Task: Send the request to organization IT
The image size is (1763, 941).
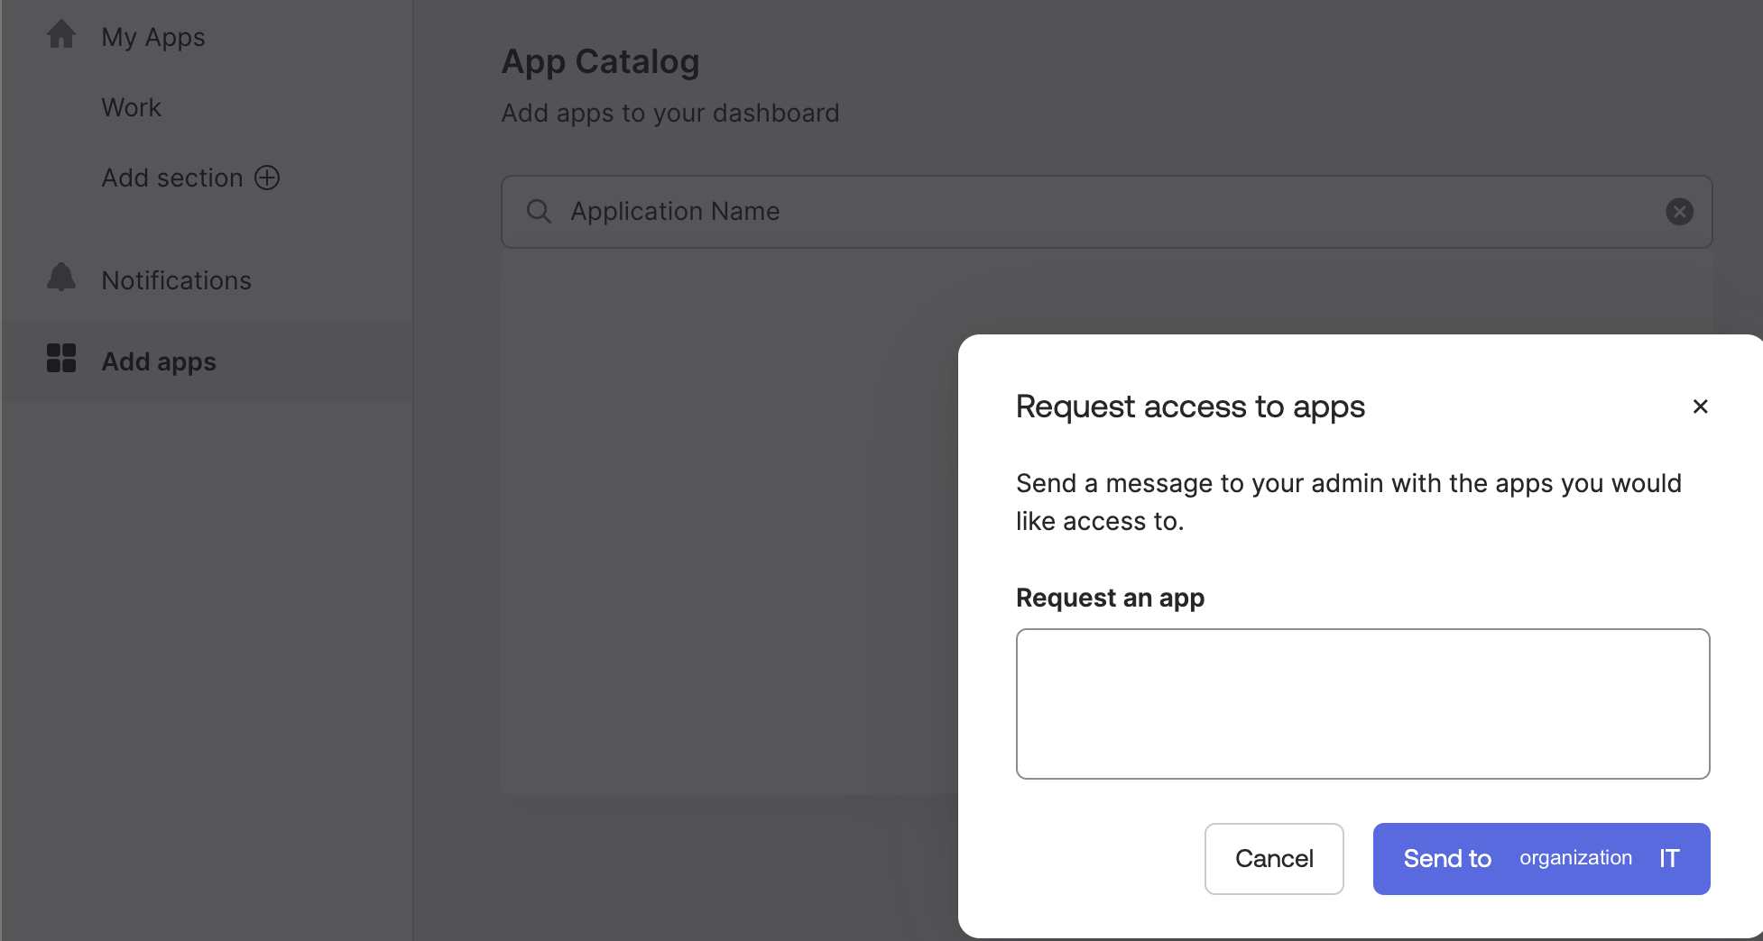Action: coord(1540,858)
